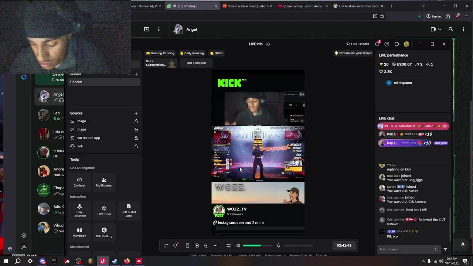
Task: Select the General scene
Action: click(x=105, y=82)
